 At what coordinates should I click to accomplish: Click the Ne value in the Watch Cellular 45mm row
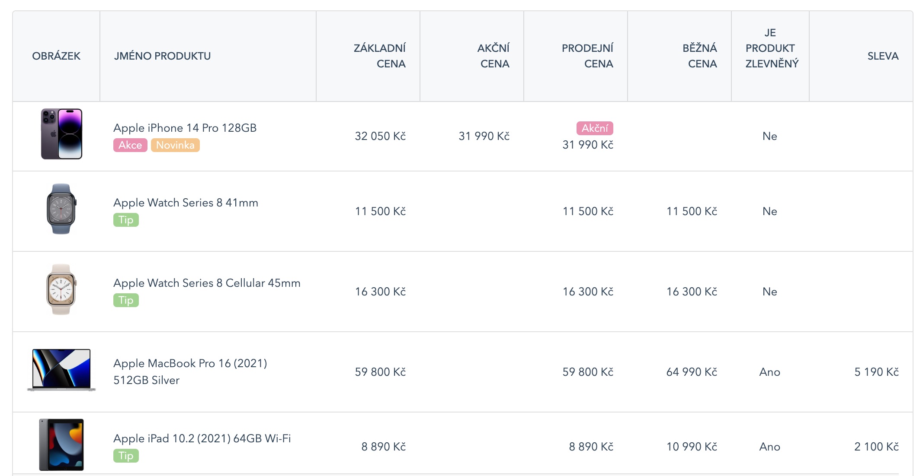coord(770,292)
